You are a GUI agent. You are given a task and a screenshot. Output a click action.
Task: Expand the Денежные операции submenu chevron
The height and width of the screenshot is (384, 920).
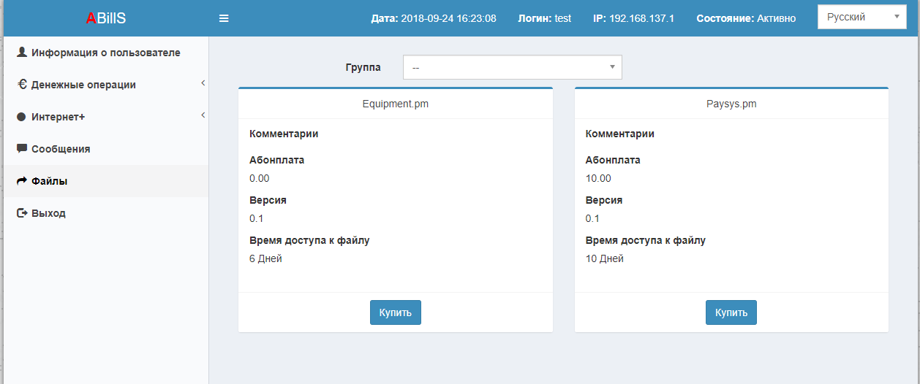tap(203, 83)
